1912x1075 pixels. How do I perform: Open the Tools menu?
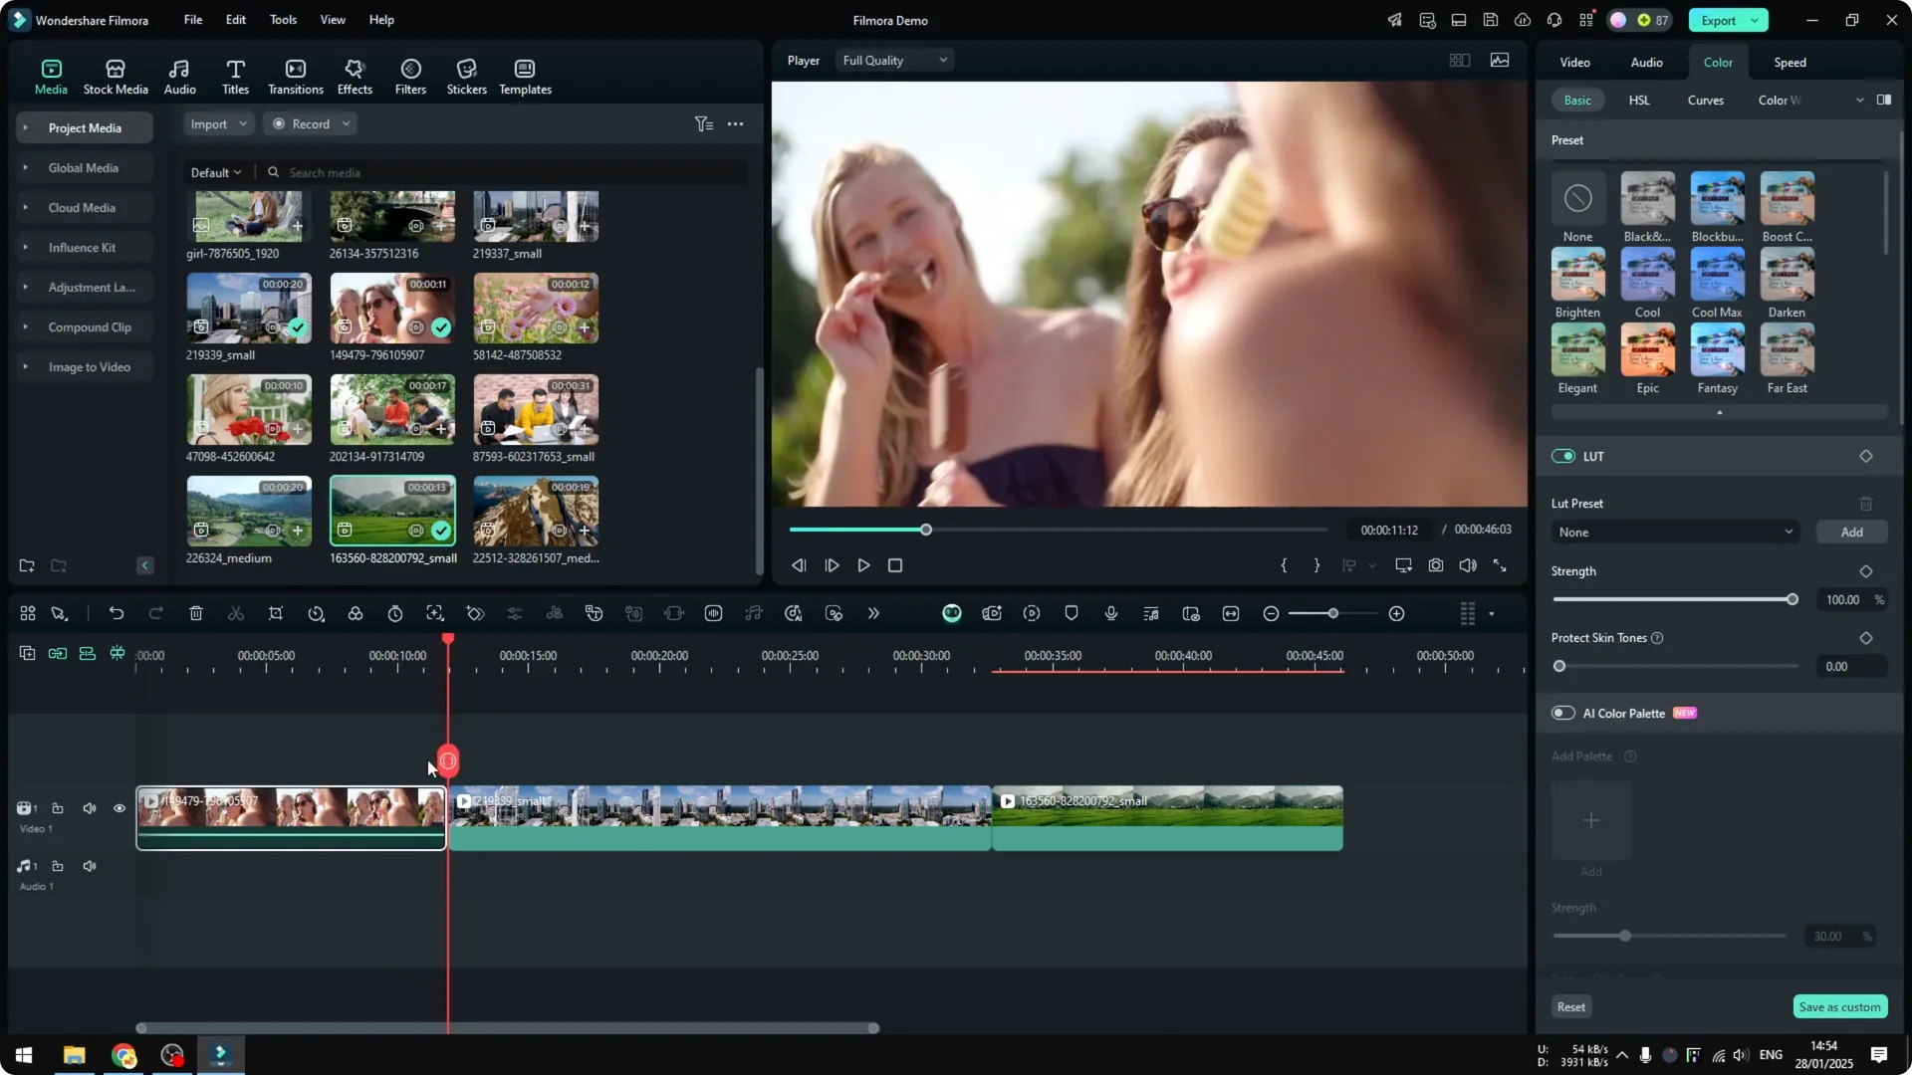[x=282, y=20]
